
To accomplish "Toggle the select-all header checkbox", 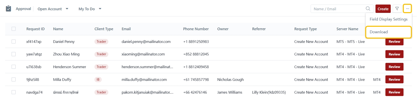I will point(14,29).
